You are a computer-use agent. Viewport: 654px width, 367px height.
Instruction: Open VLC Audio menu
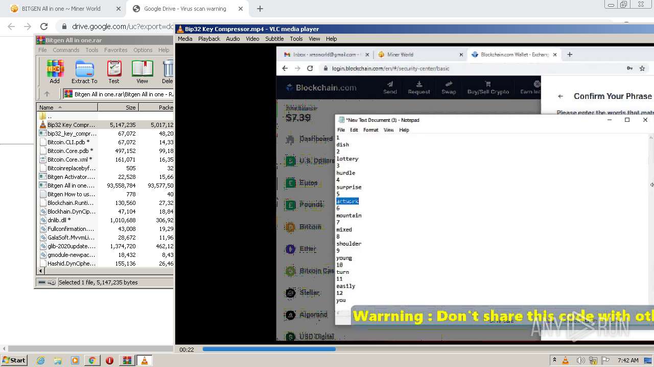tap(233, 39)
